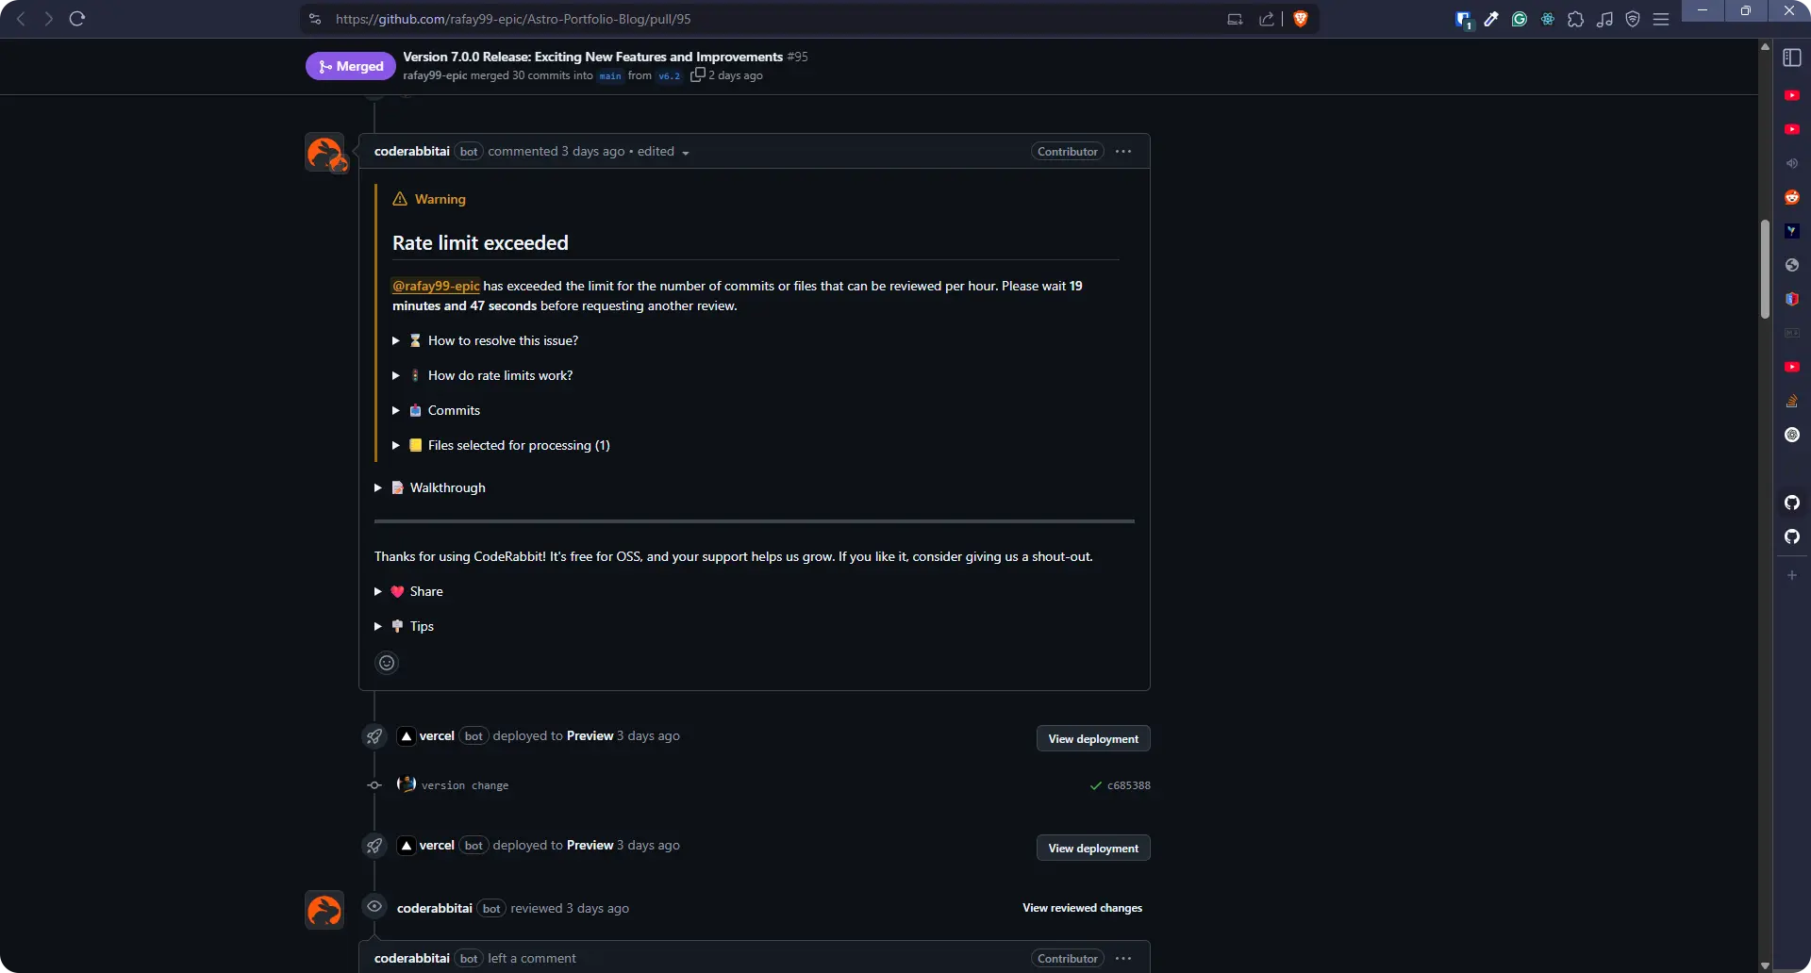Click the Grammarly extension icon
Viewport: 1811px width, 973px height.
pos(1519,19)
